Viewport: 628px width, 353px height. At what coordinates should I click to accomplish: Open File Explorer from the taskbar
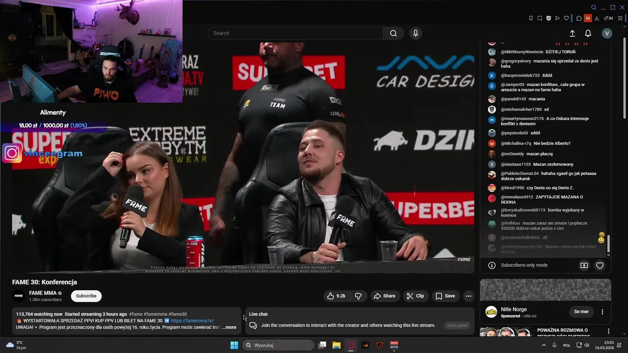tap(337, 345)
